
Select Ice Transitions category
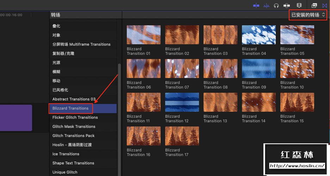[x=83, y=154]
